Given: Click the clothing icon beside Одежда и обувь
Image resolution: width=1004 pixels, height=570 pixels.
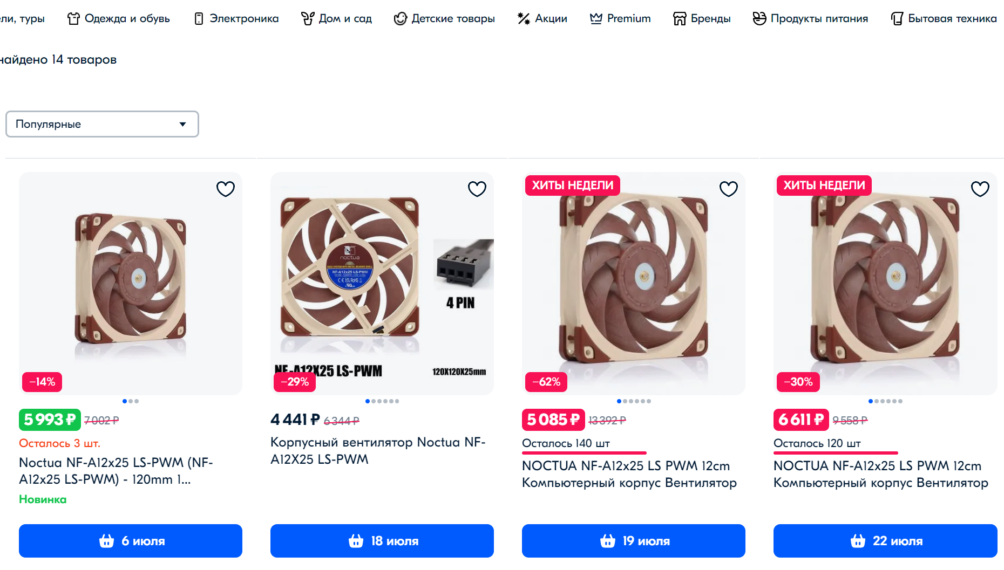Looking at the screenshot, I should point(73,19).
